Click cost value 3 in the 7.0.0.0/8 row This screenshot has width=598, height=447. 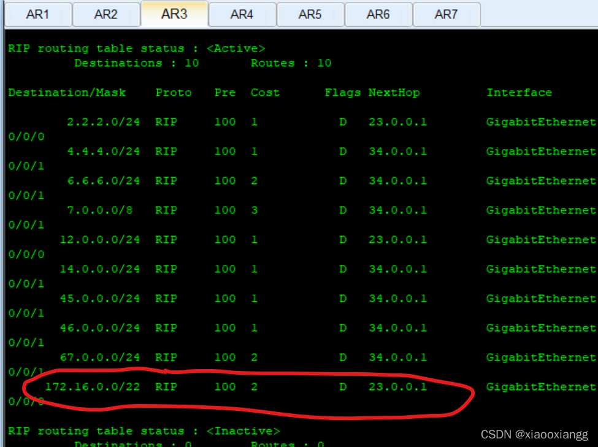pos(254,210)
